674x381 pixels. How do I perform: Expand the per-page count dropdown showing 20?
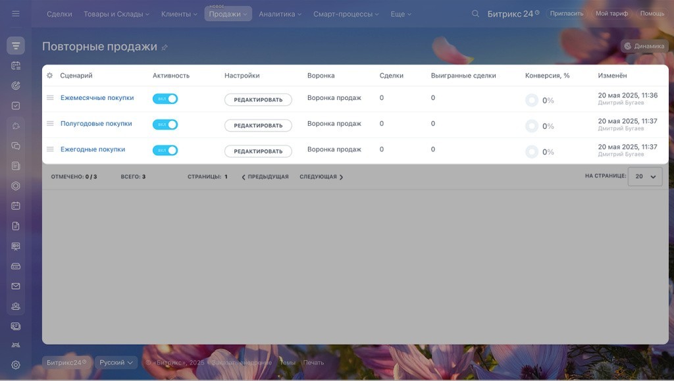coord(644,176)
